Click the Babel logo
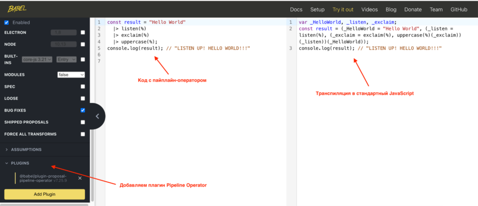Screen dimensions: 478x206 (x=17, y=9)
